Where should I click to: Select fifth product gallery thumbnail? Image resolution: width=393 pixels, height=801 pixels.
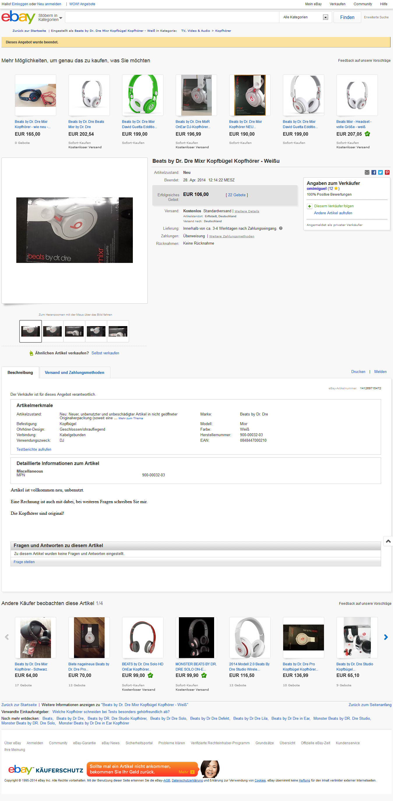tap(118, 331)
